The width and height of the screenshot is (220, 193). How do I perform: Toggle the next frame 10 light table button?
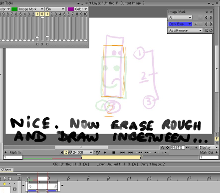85,14
